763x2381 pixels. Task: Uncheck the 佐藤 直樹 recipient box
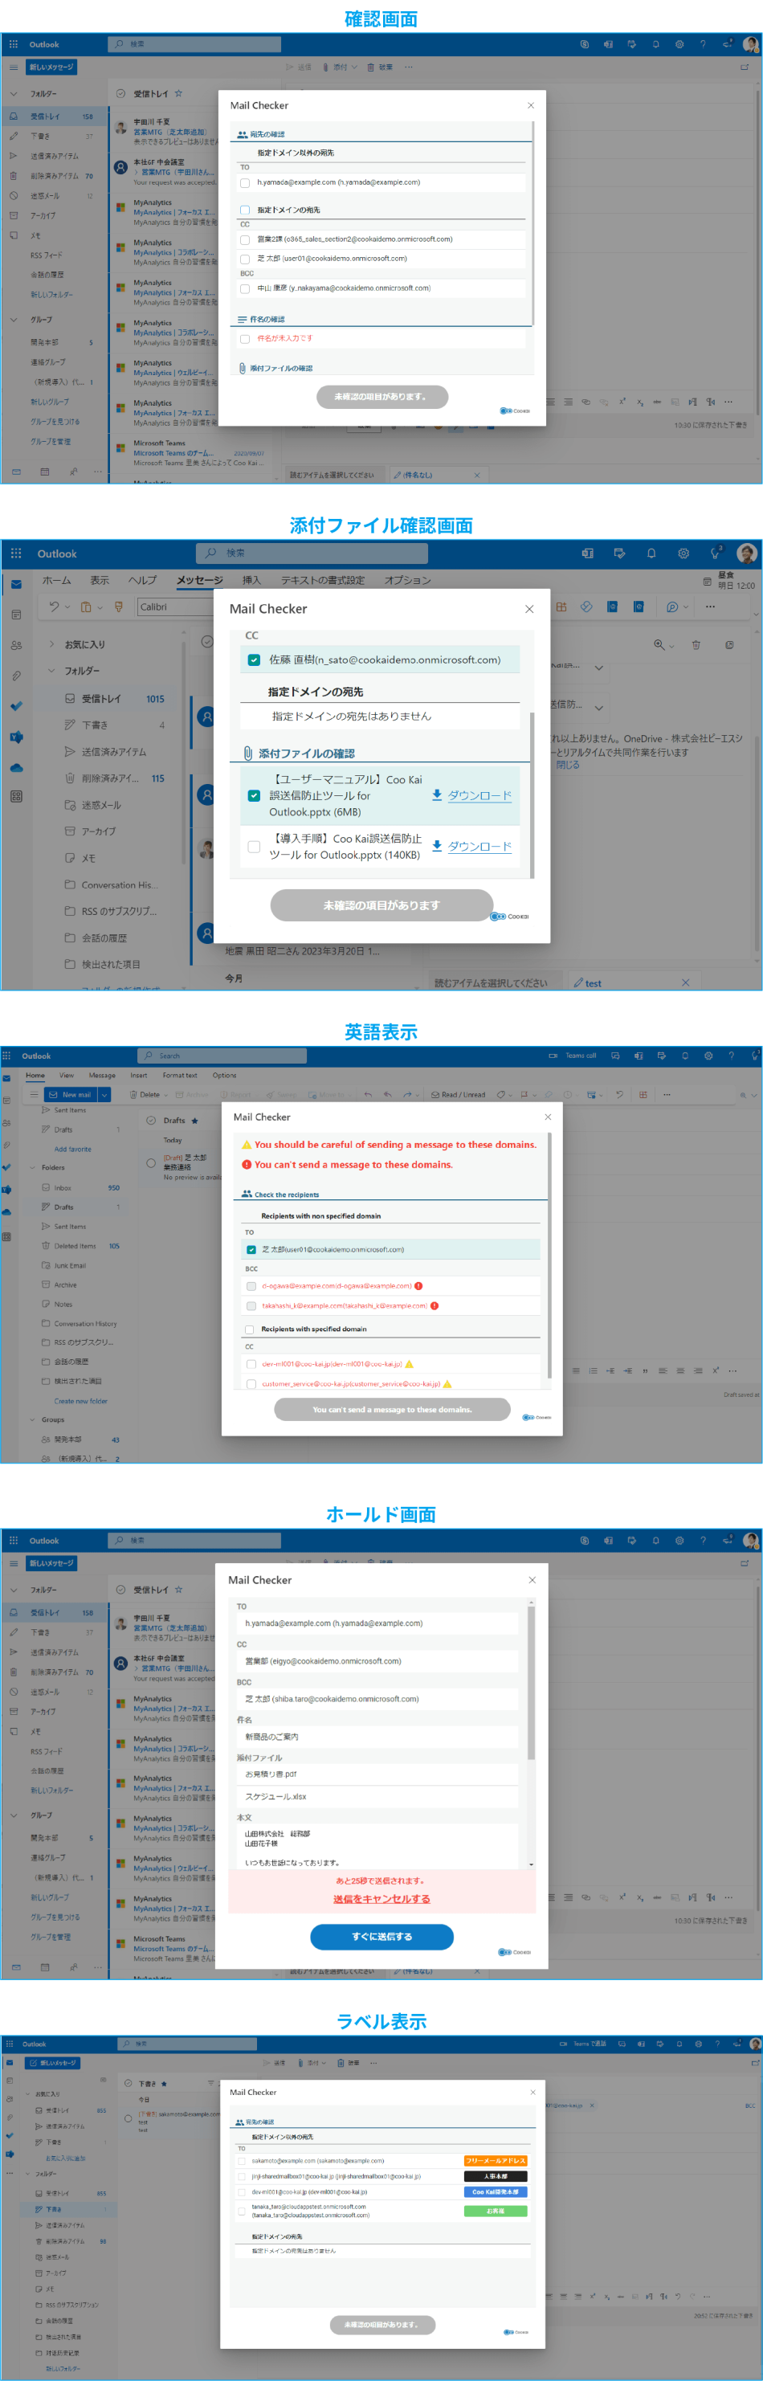coord(253,660)
